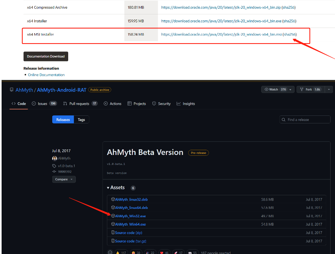This screenshot has height=254, width=335.
Task: Click the Find a release search field
Action: pyautogui.click(x=305, y=120)
